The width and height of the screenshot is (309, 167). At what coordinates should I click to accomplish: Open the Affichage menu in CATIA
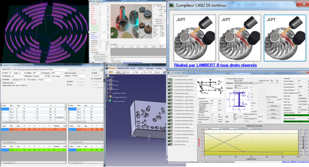150,68
